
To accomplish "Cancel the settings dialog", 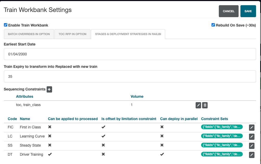I will 228,11.
